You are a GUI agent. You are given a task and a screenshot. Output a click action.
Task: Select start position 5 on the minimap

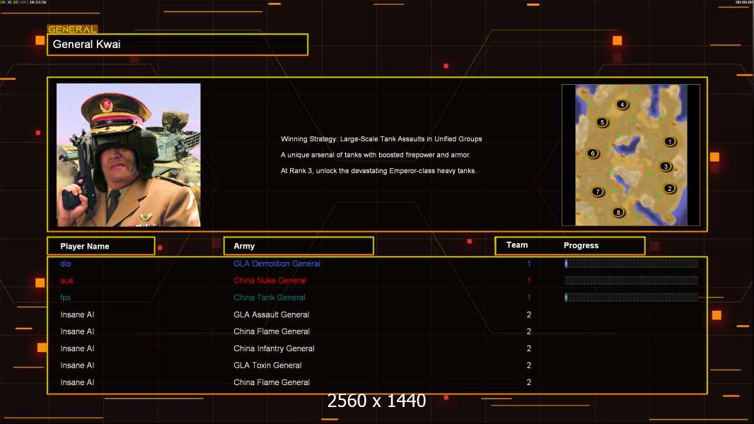tap(602, 122)
